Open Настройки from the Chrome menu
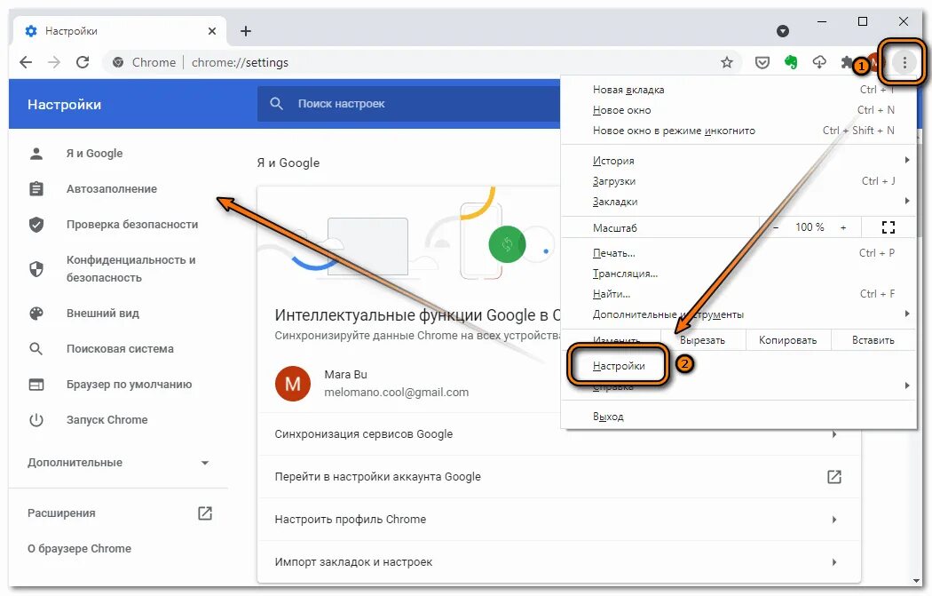 click(618, 366)
